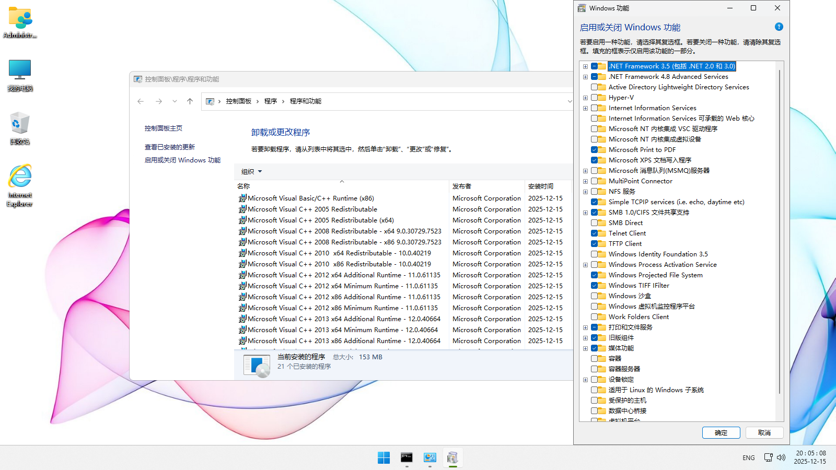Image resolution: width=836 pixels, height=470 pixels.
Task: Click the 容器 folder icon
Action: 602,359
